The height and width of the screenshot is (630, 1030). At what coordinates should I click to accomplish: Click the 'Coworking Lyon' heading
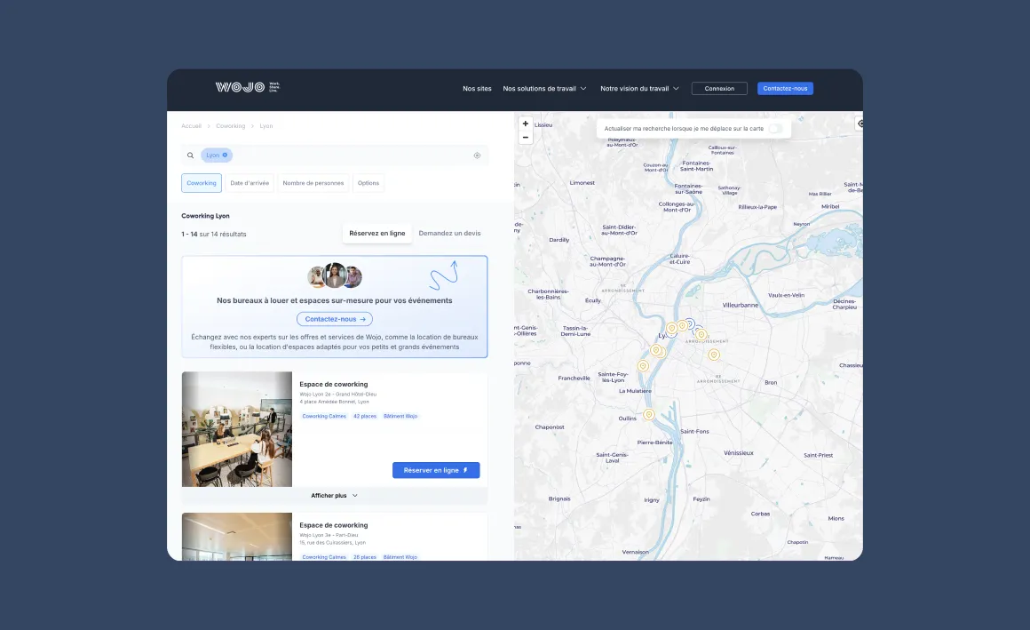pos(206,216)
